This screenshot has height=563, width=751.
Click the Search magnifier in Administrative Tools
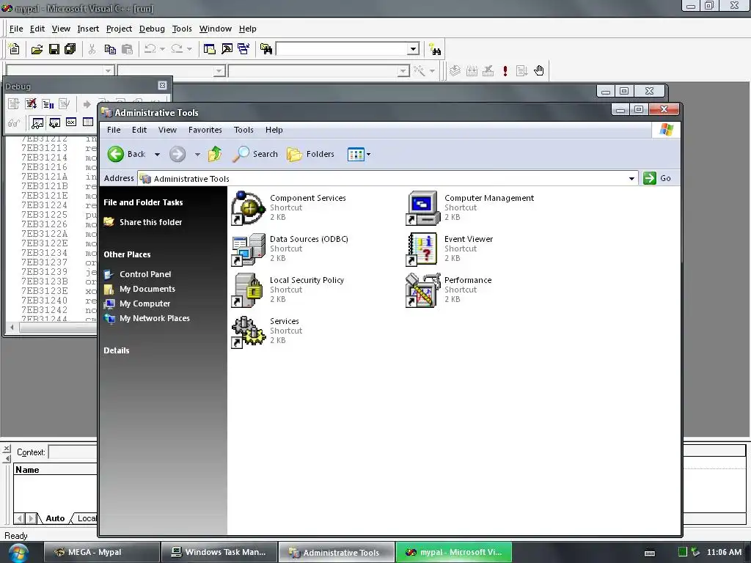[x=255, y=154]
